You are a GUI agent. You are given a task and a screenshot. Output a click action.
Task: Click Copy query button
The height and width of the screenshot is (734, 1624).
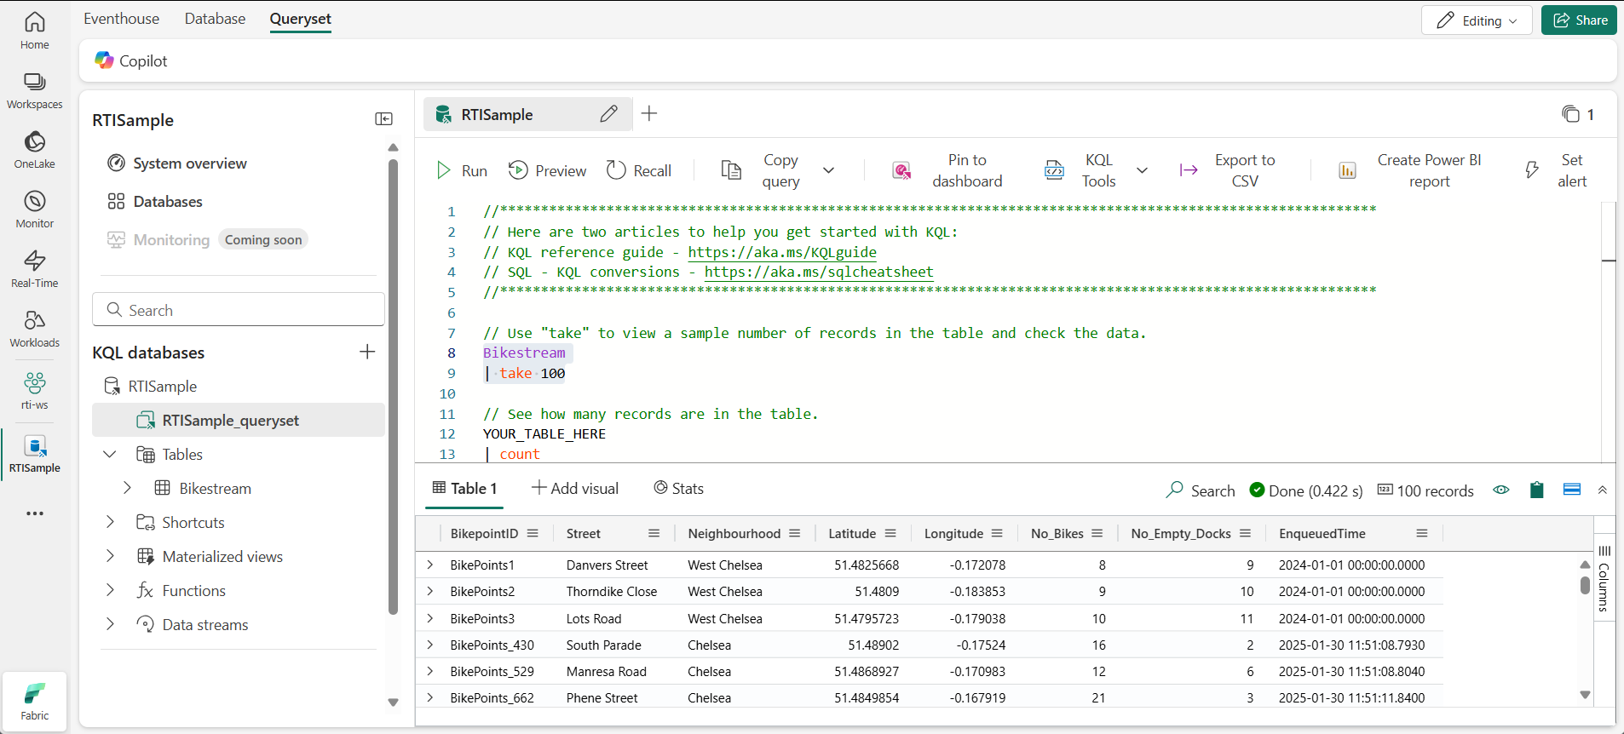point(760,170)
